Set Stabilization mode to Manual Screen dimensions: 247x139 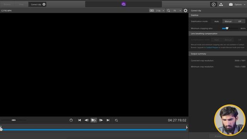click(228, 21)
